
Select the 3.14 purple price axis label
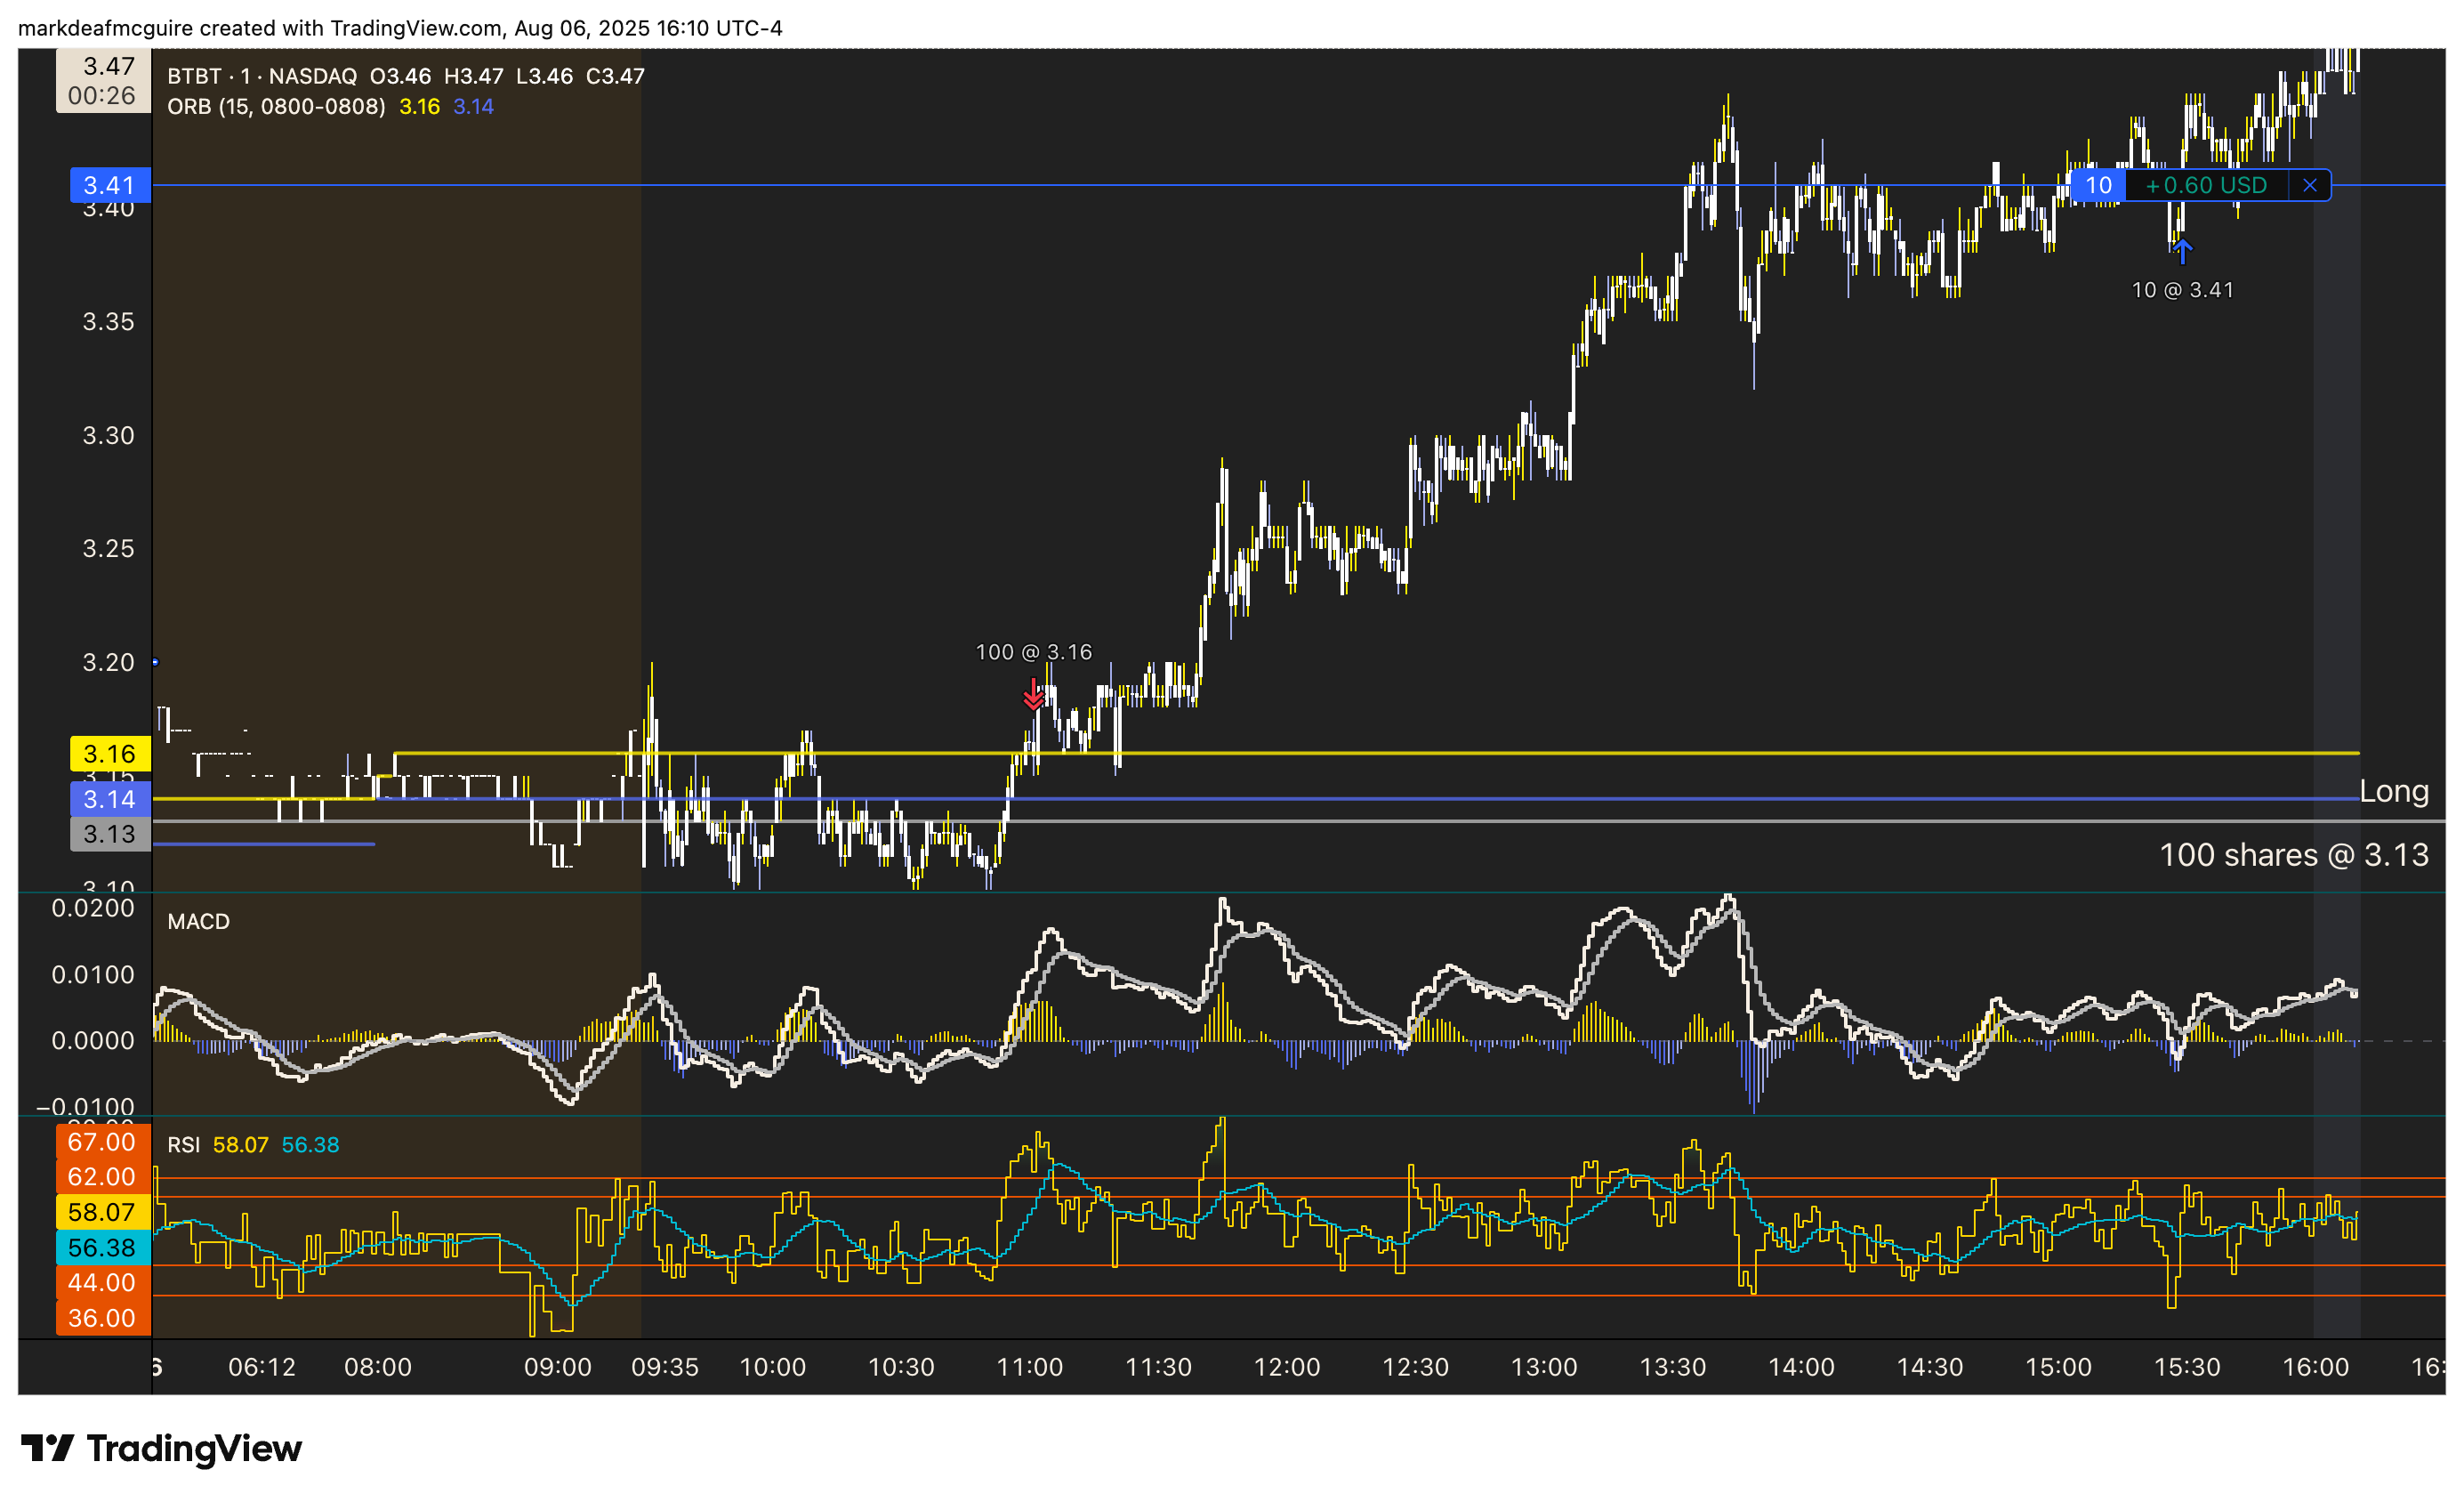pos(109,799)
